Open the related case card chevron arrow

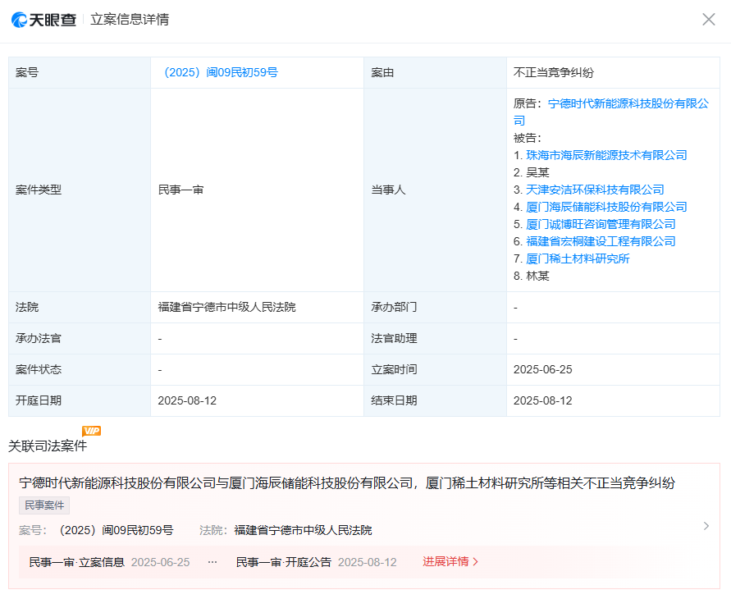pyautogui.click(x=706, y=526)
